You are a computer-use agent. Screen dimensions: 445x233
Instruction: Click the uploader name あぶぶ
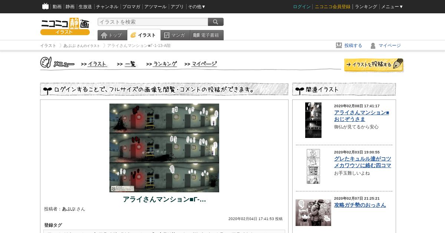[69, 209]
